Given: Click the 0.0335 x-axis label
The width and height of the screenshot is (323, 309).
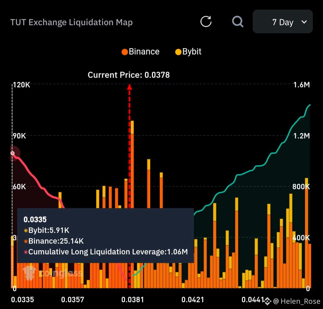Looking at the screenshot, I should pyautogui.click(x=22, y=300).
